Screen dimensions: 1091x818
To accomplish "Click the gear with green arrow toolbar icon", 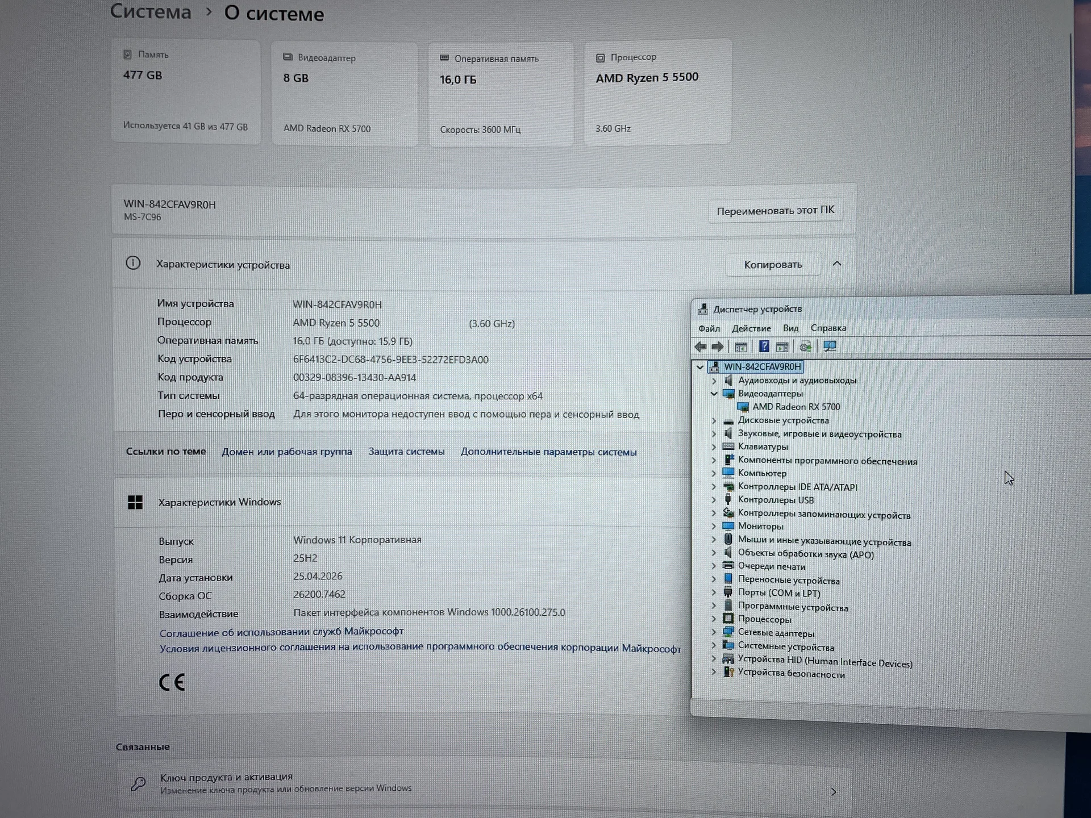I will point(805,347).
